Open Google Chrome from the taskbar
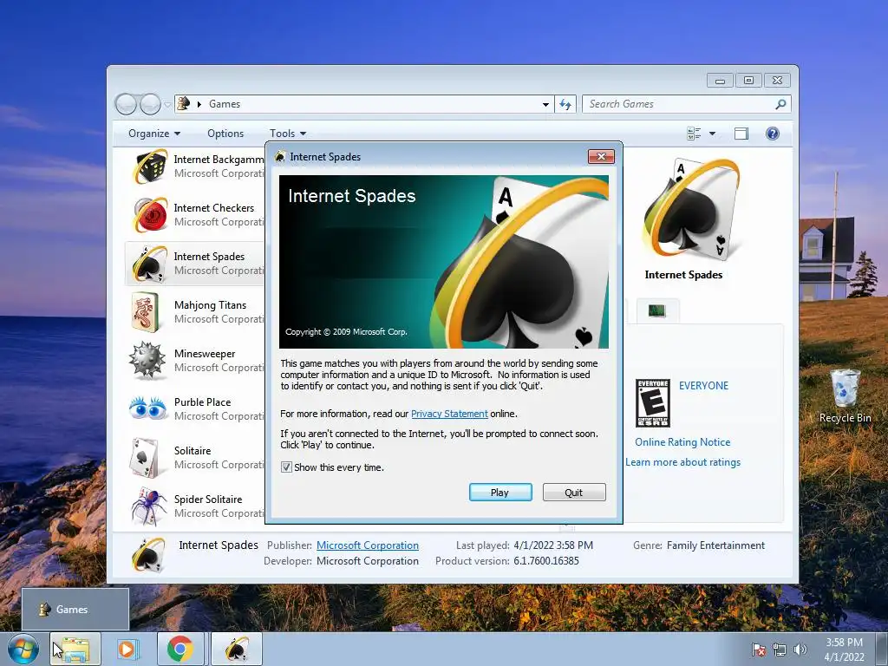 pos(180,650)
